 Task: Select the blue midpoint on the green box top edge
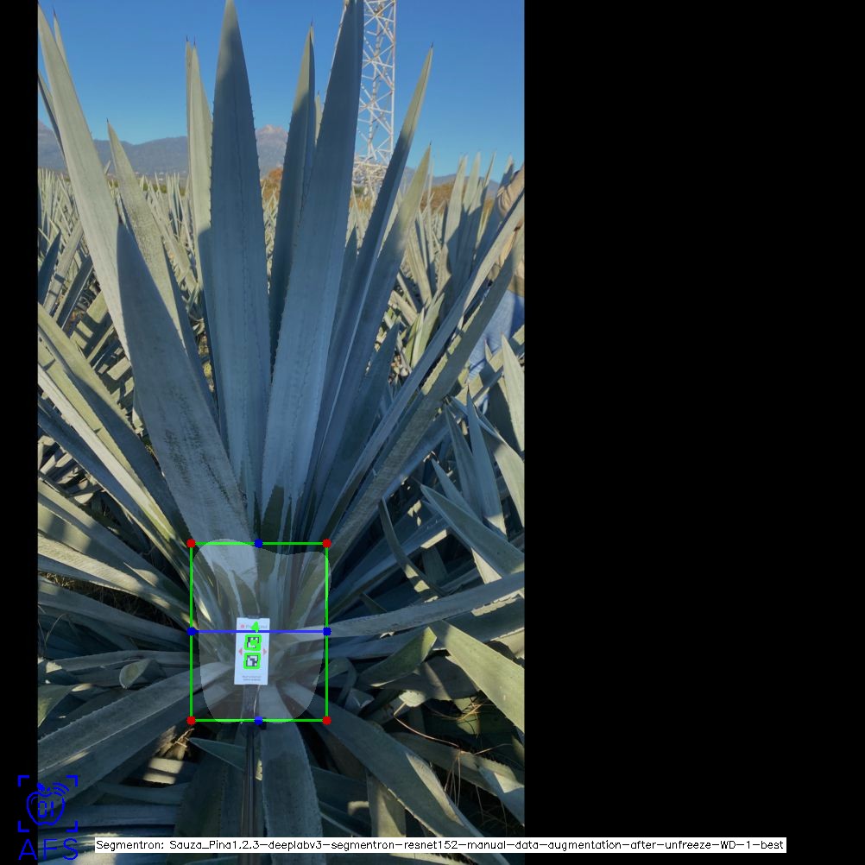(x=259, y=543)
